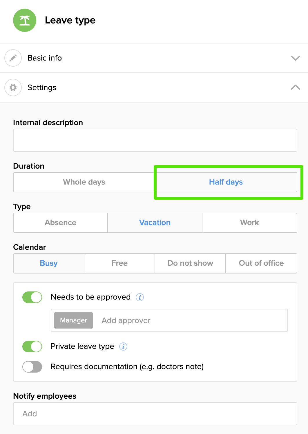Screen dimensions: 308x434
Task: Collapse the Settings section chevron
Action: tap(295, 87)
